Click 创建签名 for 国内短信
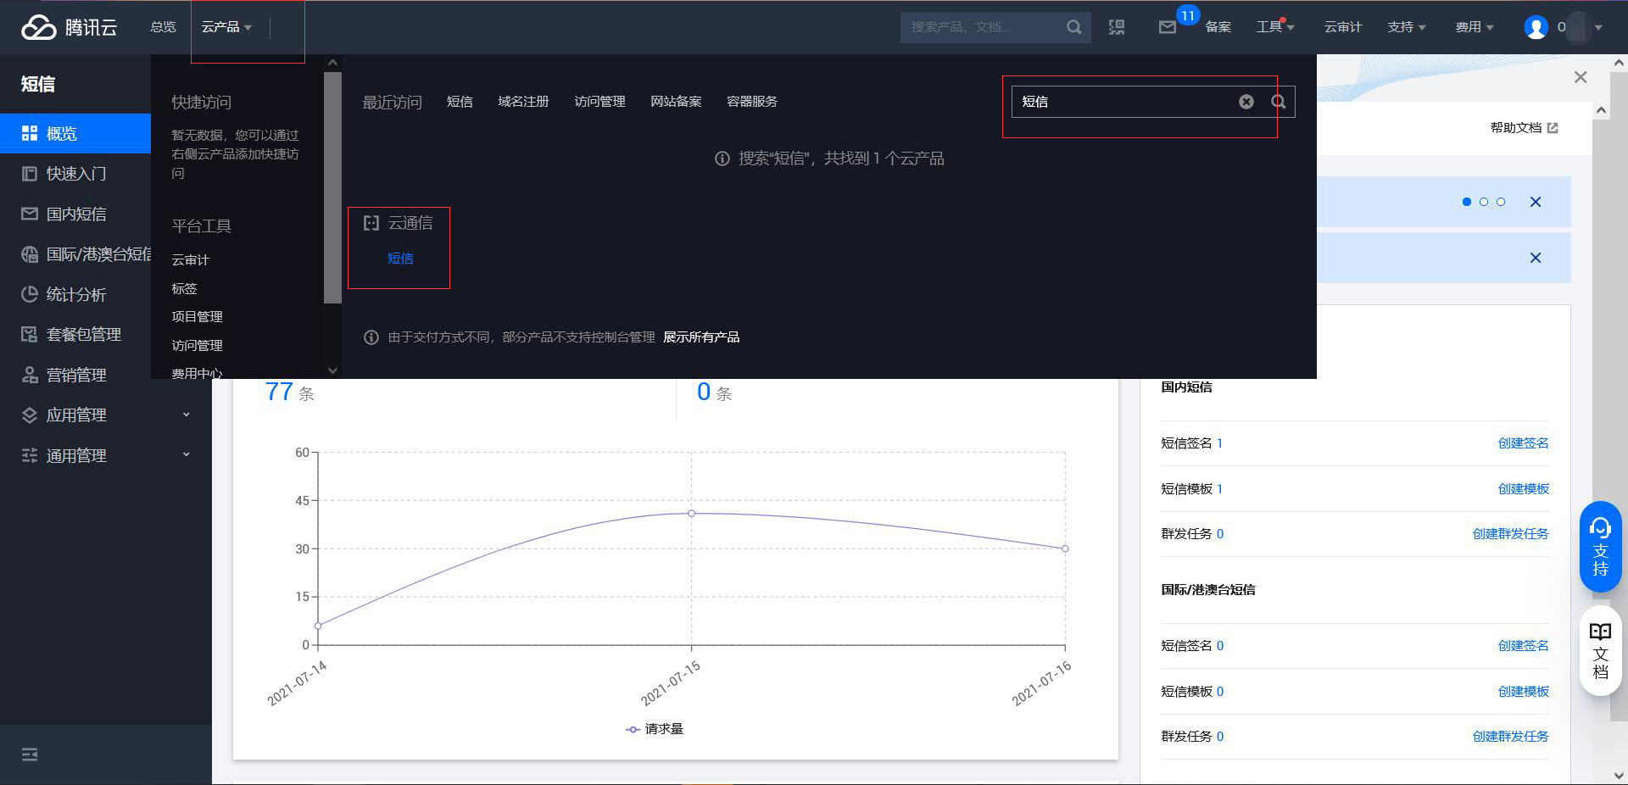The width and height of the screenshot is (1628, 785). click(x=1523, y=443)
